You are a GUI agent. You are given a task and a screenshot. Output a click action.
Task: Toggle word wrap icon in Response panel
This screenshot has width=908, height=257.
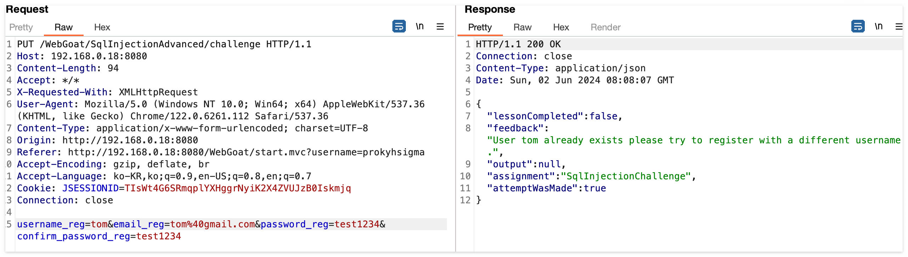point(858,26)
